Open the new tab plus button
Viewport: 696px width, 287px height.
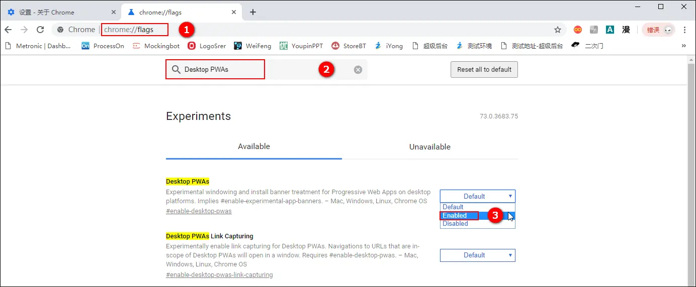point(253,12)
